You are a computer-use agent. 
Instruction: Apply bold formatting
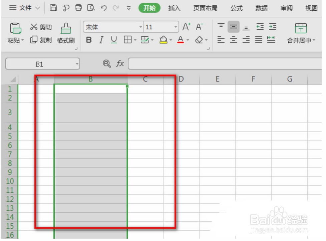(x=88, y=40)
